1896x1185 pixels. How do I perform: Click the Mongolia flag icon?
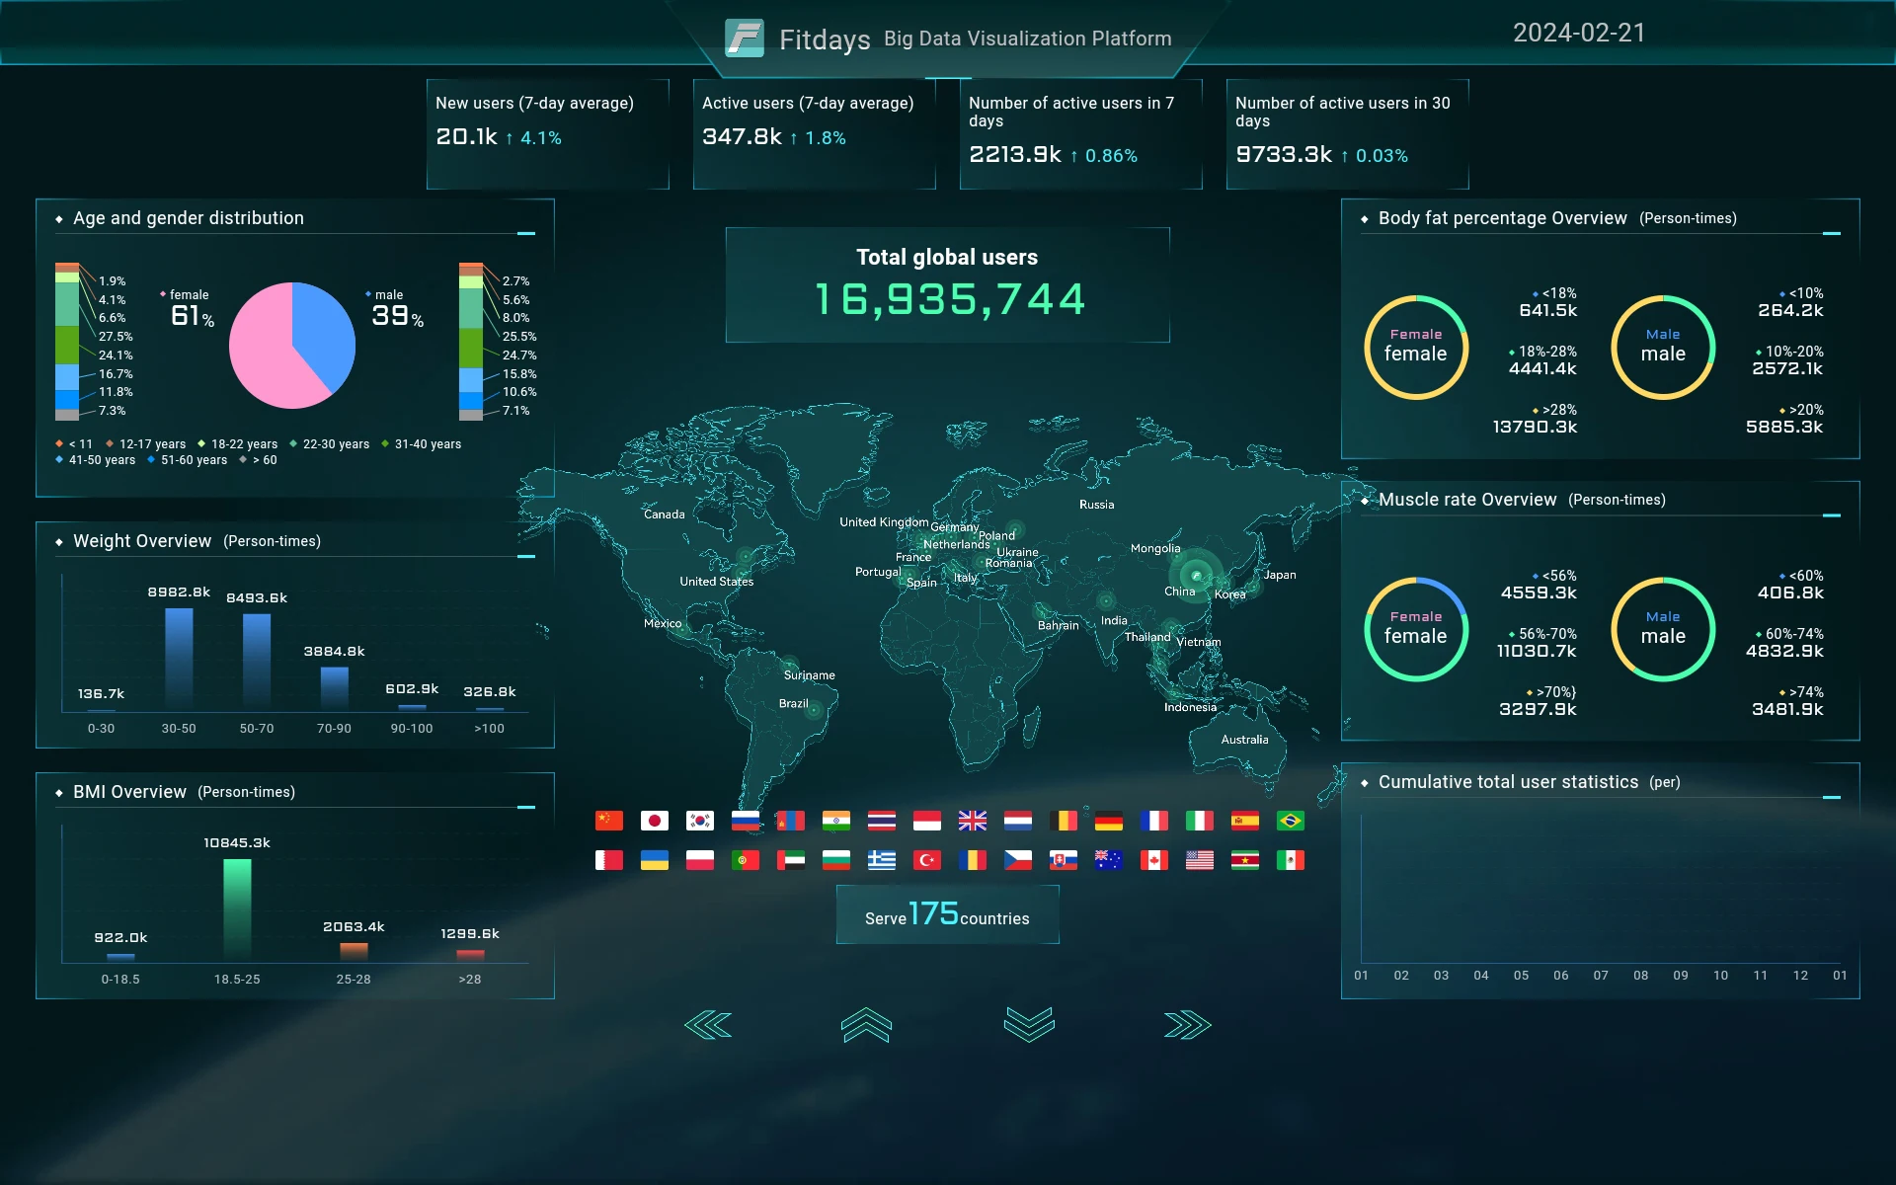coord(790,821)
